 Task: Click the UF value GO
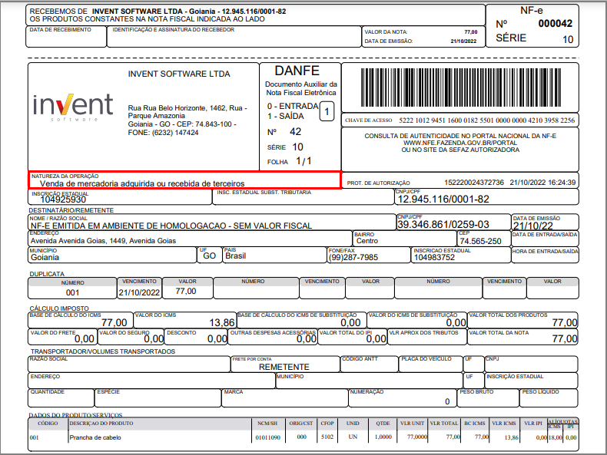coord(209,256)
